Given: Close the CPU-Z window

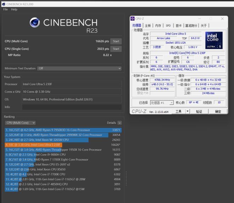Looking at the screenshot, I should 222,18.
